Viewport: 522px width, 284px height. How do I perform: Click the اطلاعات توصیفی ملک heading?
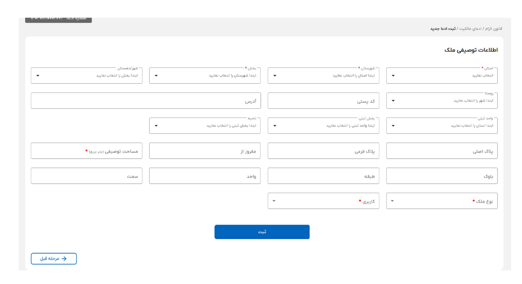[x=471, y=50]
